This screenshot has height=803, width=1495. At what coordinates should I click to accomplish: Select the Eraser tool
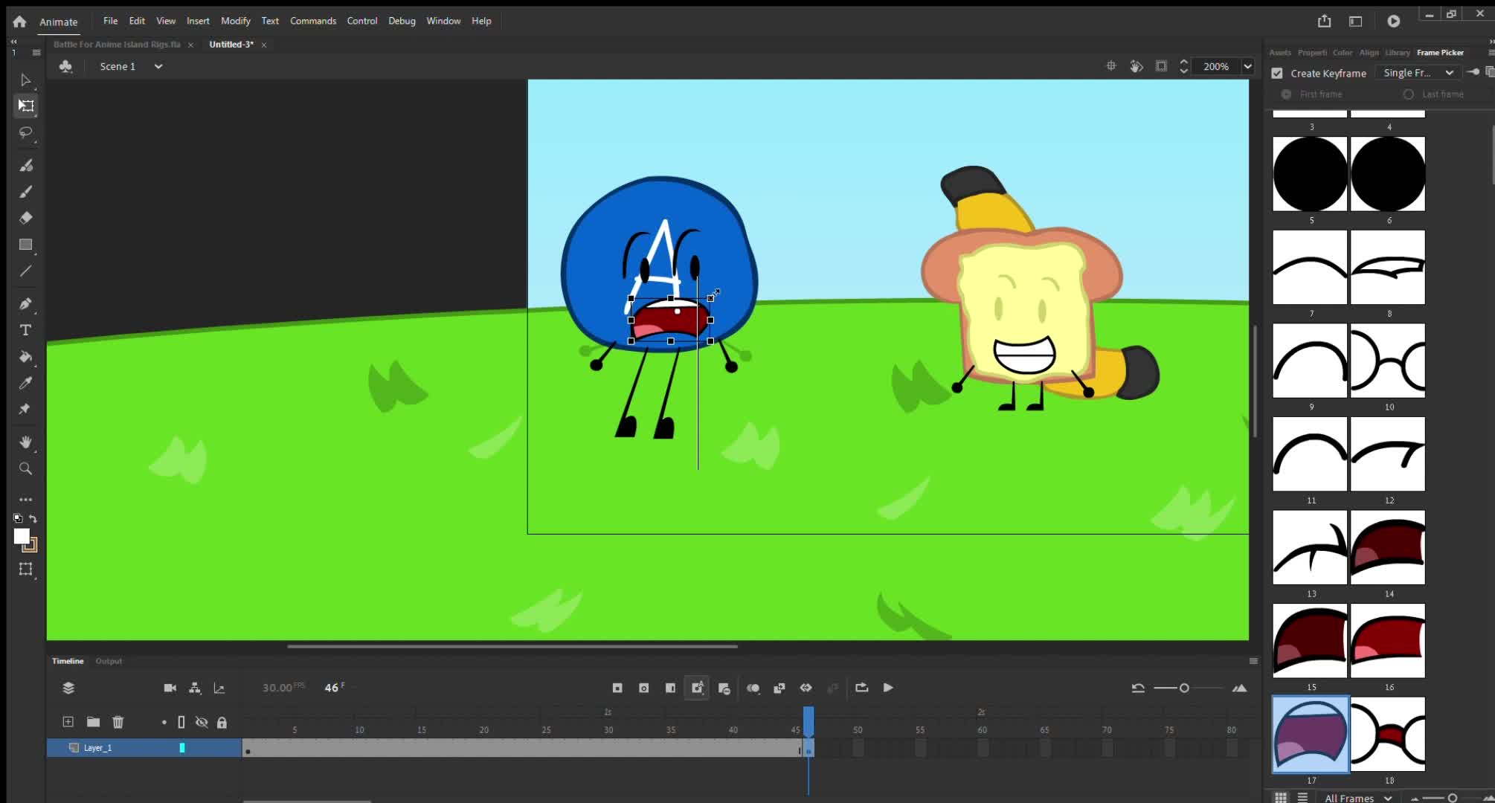point(25,218)
